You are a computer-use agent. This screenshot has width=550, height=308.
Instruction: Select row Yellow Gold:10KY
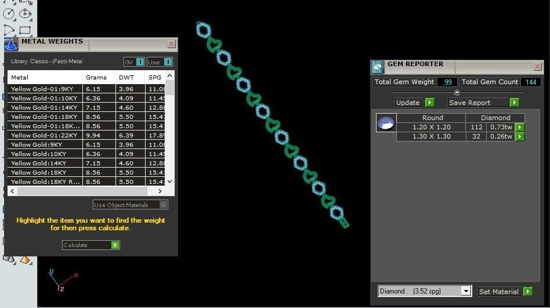click(x=86, y=154)
